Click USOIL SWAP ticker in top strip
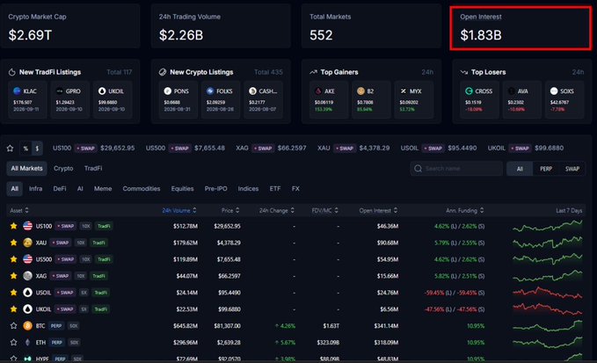 [438, 148]
